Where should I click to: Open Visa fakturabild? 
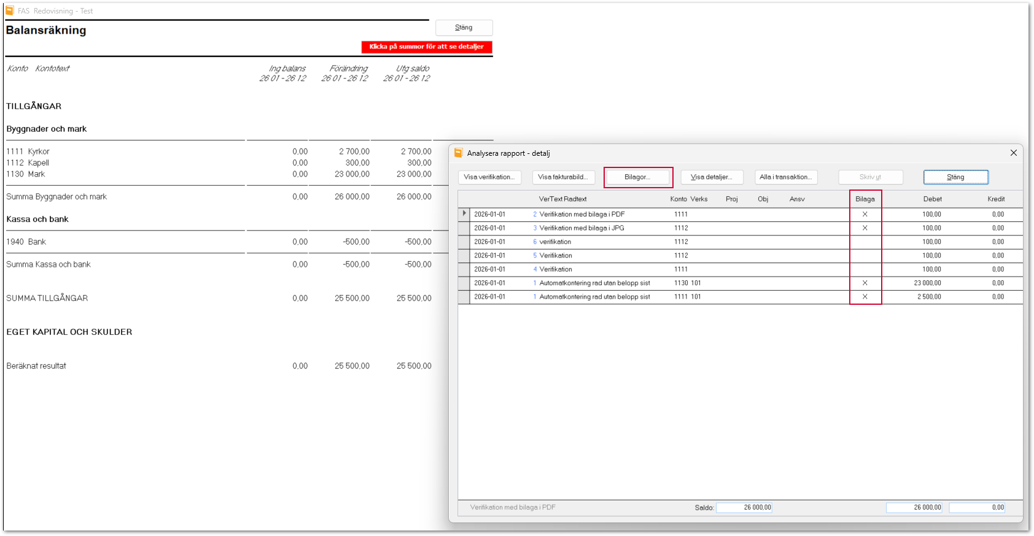point(563,177)
